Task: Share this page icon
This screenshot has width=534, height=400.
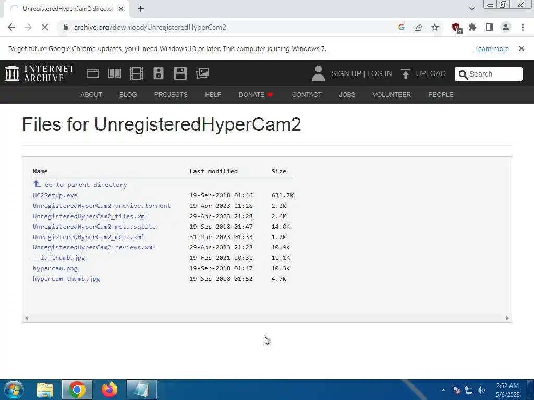Action: coord(418,27)
